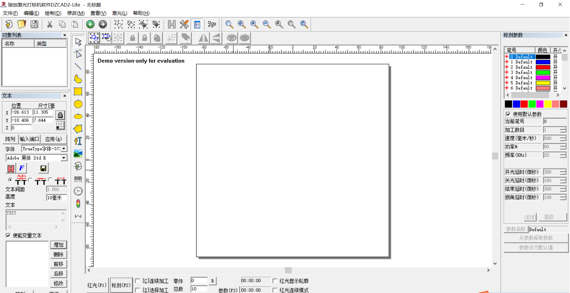
Task: Open the 文件(F) menu
Action: tap(10, 13)
